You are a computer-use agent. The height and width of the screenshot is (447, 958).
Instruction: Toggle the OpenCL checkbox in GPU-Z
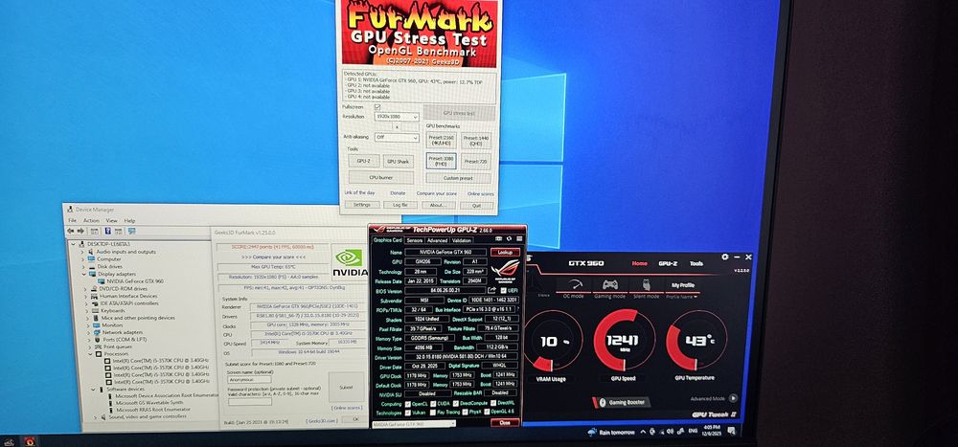[407, 404]
